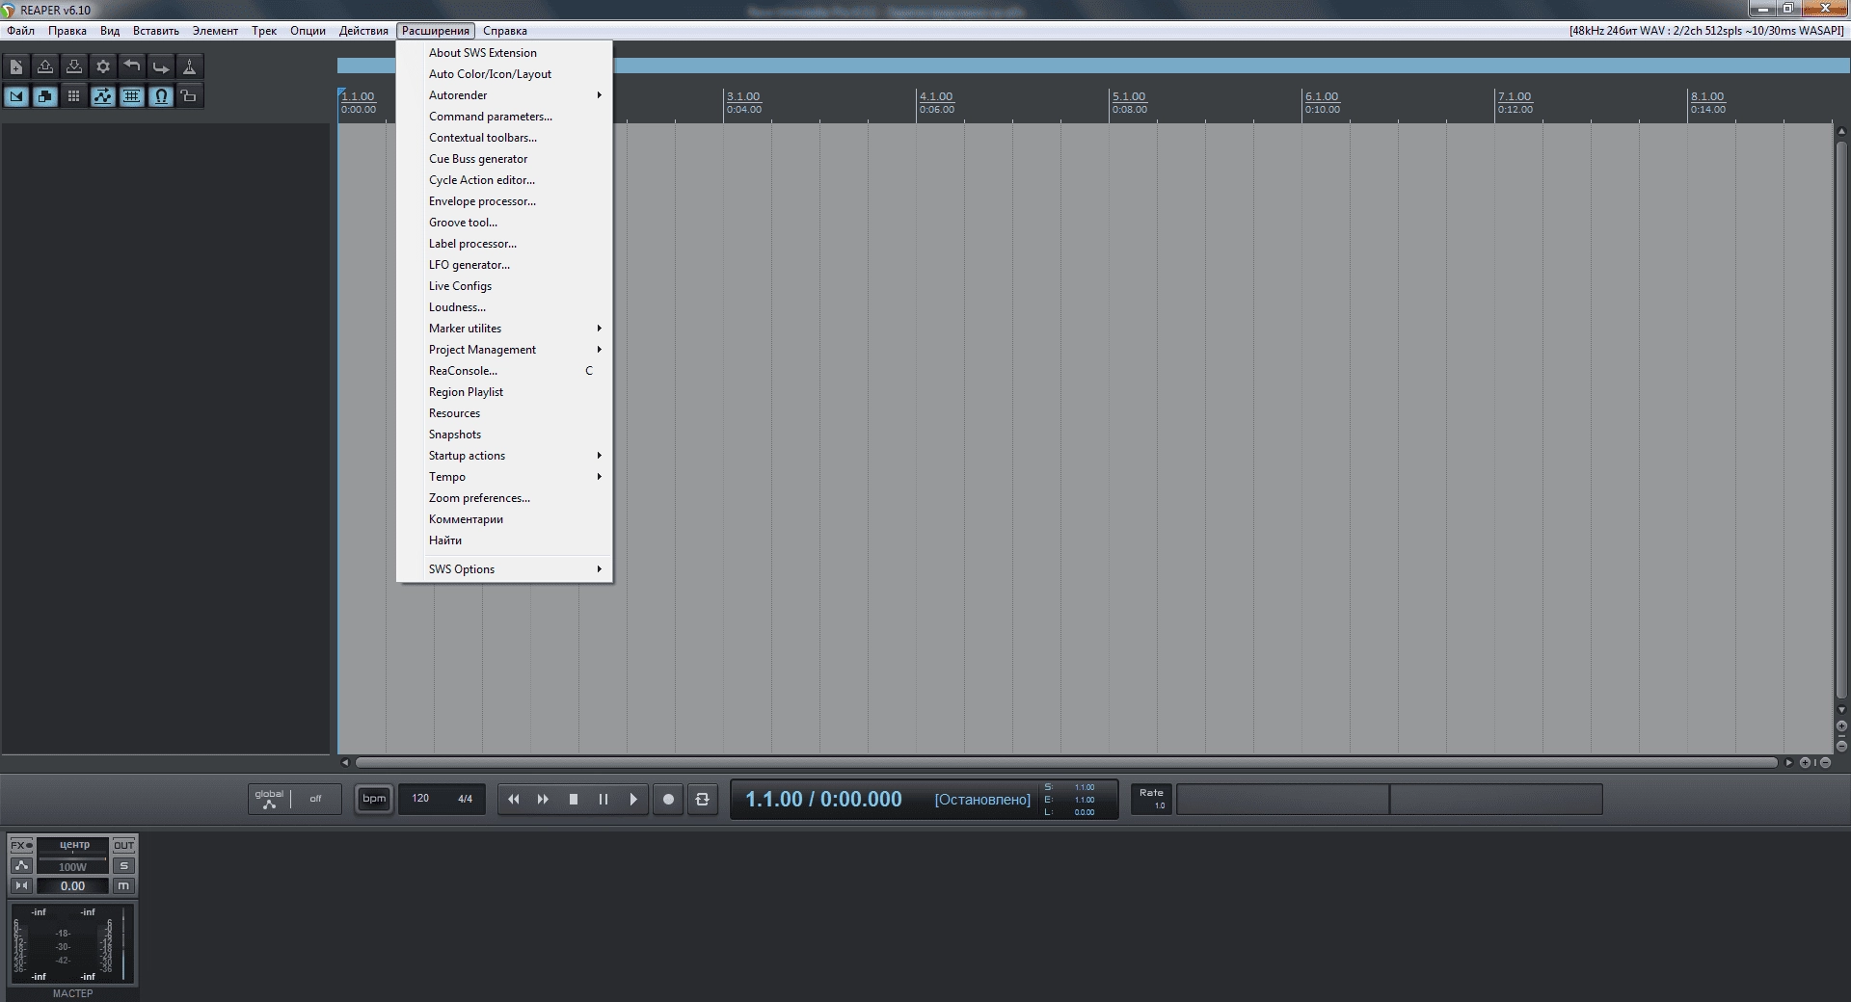Open the Правка menu
1851x1002 pixels.
click(67, 31)
